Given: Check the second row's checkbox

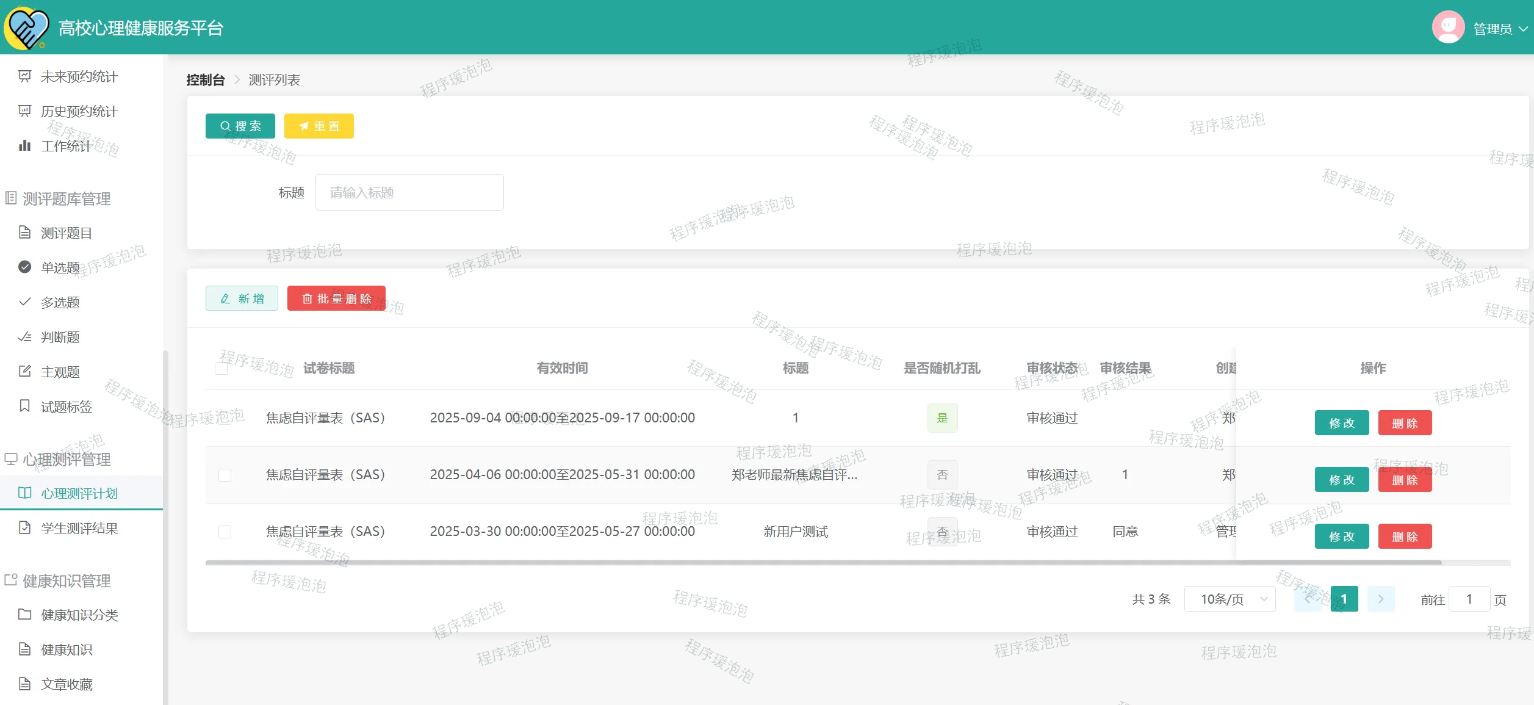Looking at the screenshot, I should click(x=225, y=475).
